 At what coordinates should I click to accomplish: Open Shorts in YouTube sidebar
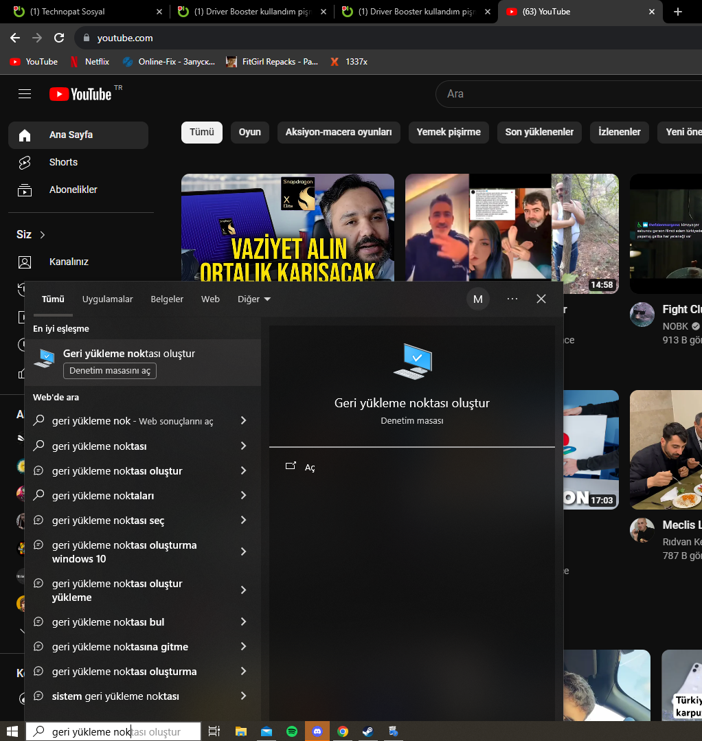(78, 162)
